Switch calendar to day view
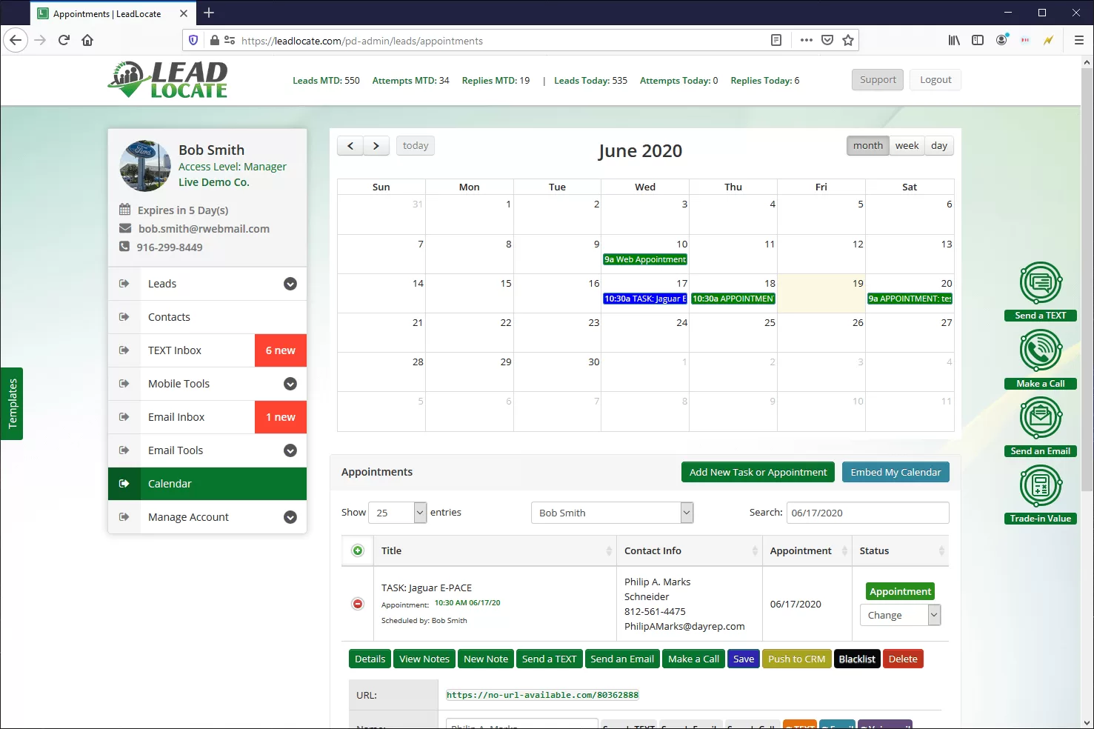This screenshot has height=729, width=1094. (939, 146)
